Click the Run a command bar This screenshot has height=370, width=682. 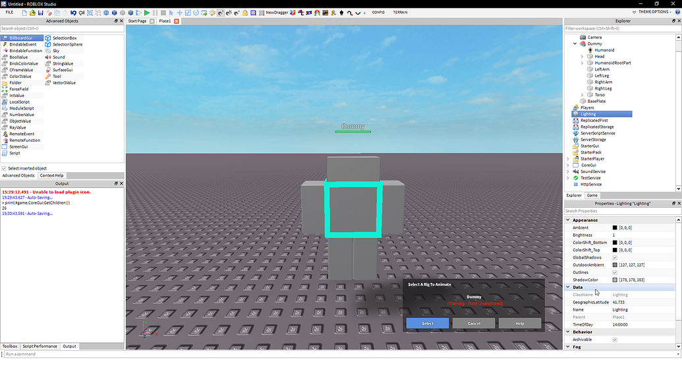tap(341, 354)
